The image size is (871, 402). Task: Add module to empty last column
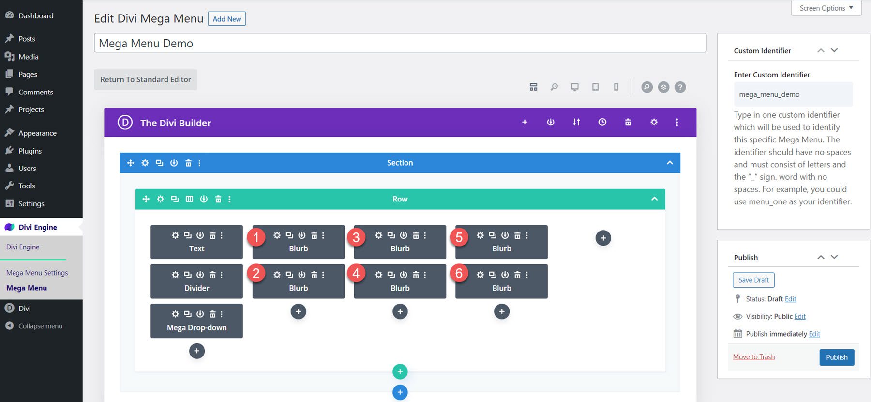click(603, 238)
